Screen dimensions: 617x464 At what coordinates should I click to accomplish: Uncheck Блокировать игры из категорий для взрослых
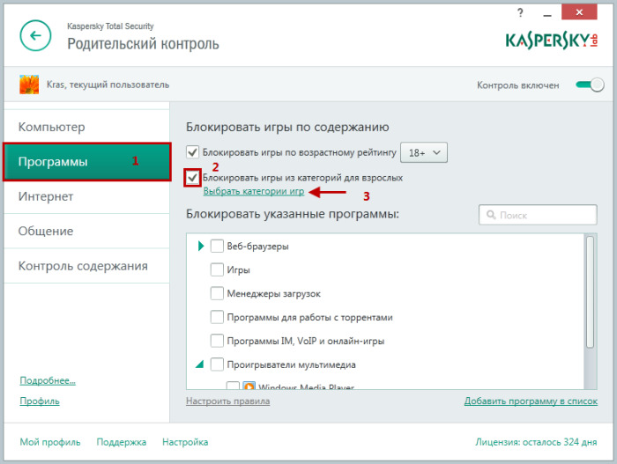point(192,178)
